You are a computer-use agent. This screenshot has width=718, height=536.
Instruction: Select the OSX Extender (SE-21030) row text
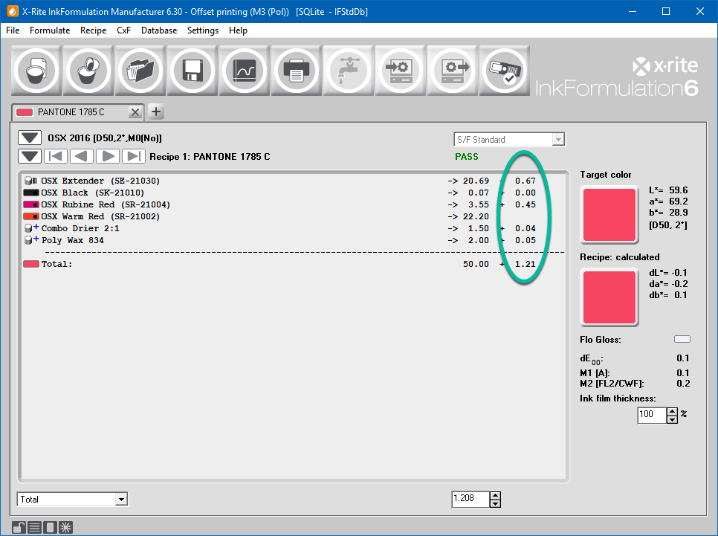point(100,181)
